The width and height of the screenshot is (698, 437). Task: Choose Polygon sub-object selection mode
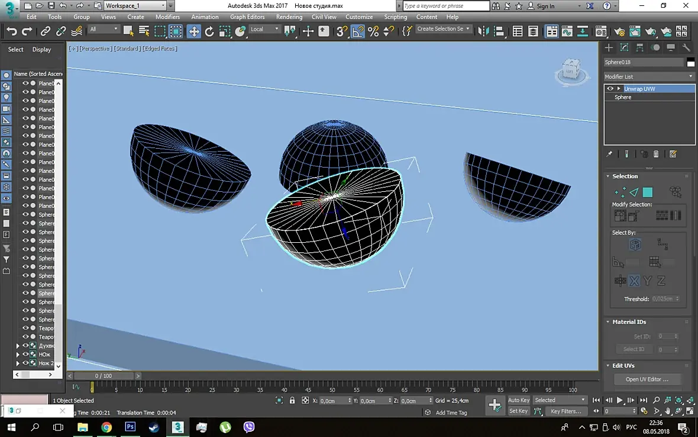coord(647,192)
